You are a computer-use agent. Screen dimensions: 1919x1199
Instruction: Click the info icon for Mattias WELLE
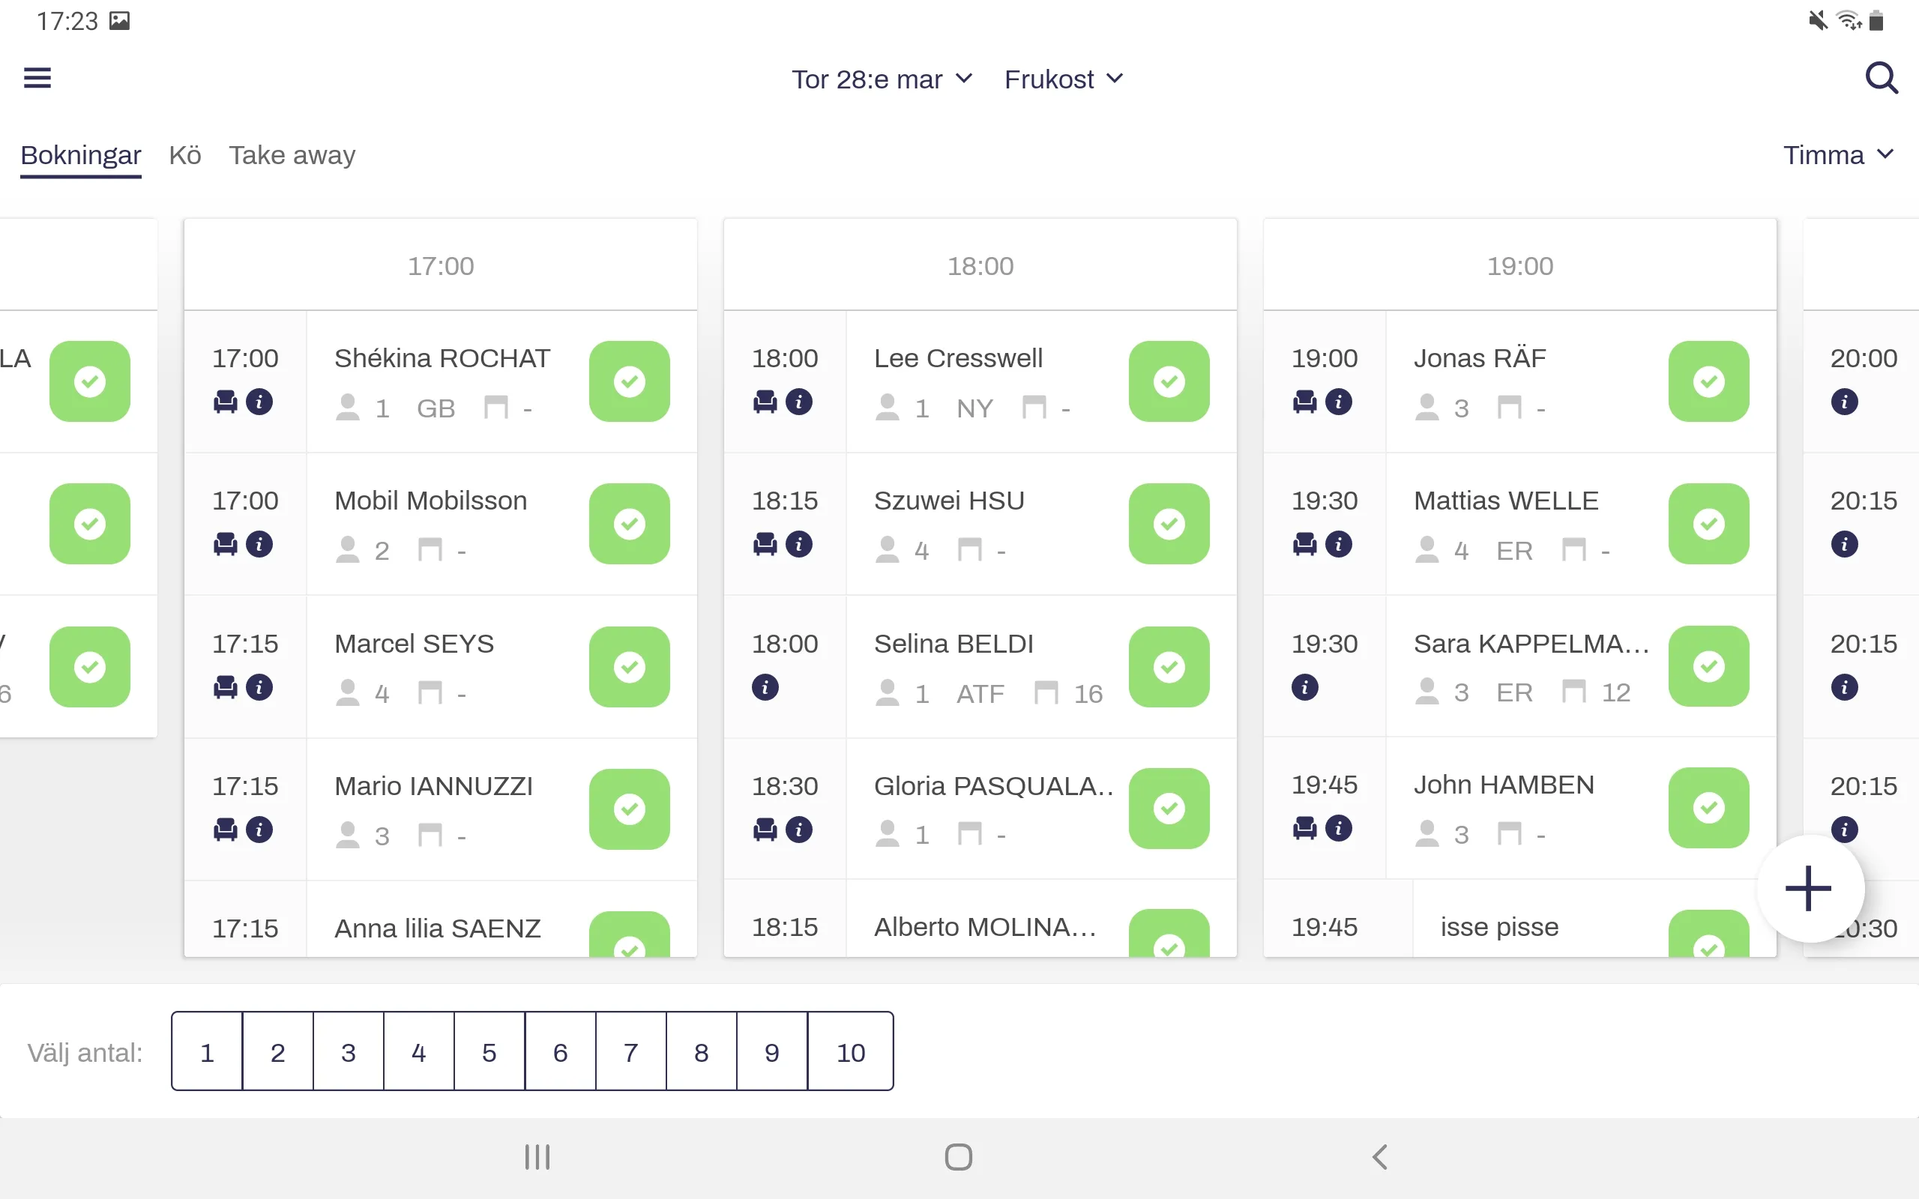tap(1336, 543)
